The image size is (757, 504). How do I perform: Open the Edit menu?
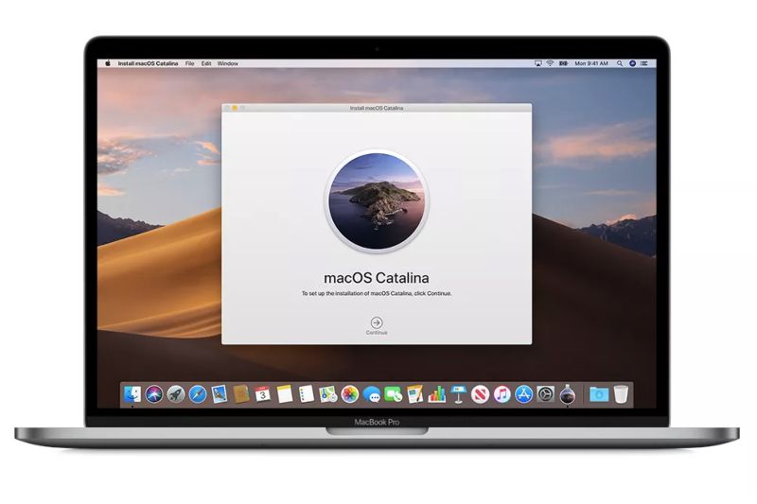point(205,63)
